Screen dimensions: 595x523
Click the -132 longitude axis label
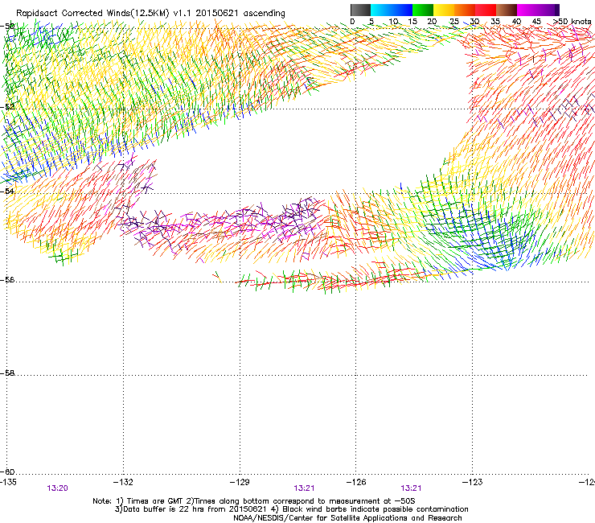pyautogui.click(x=123, y=482)
